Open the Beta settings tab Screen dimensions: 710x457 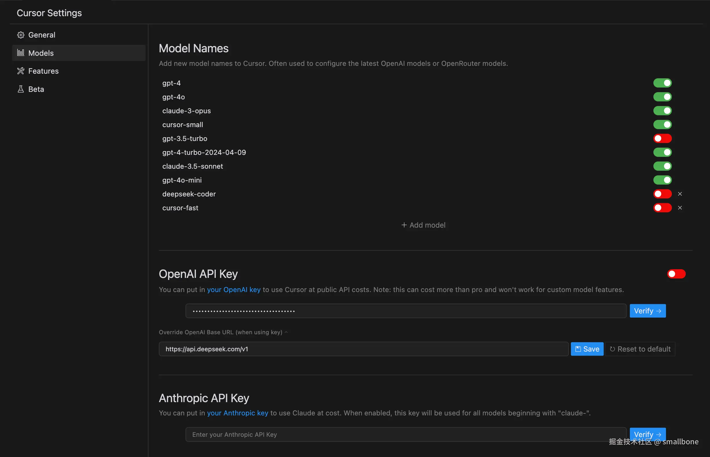[79, 89]
